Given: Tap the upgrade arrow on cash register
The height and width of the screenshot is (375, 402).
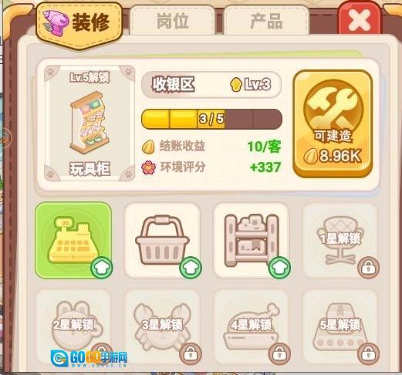Looking at the screenshot, I should pyautogui.click(x=102, y=268).
